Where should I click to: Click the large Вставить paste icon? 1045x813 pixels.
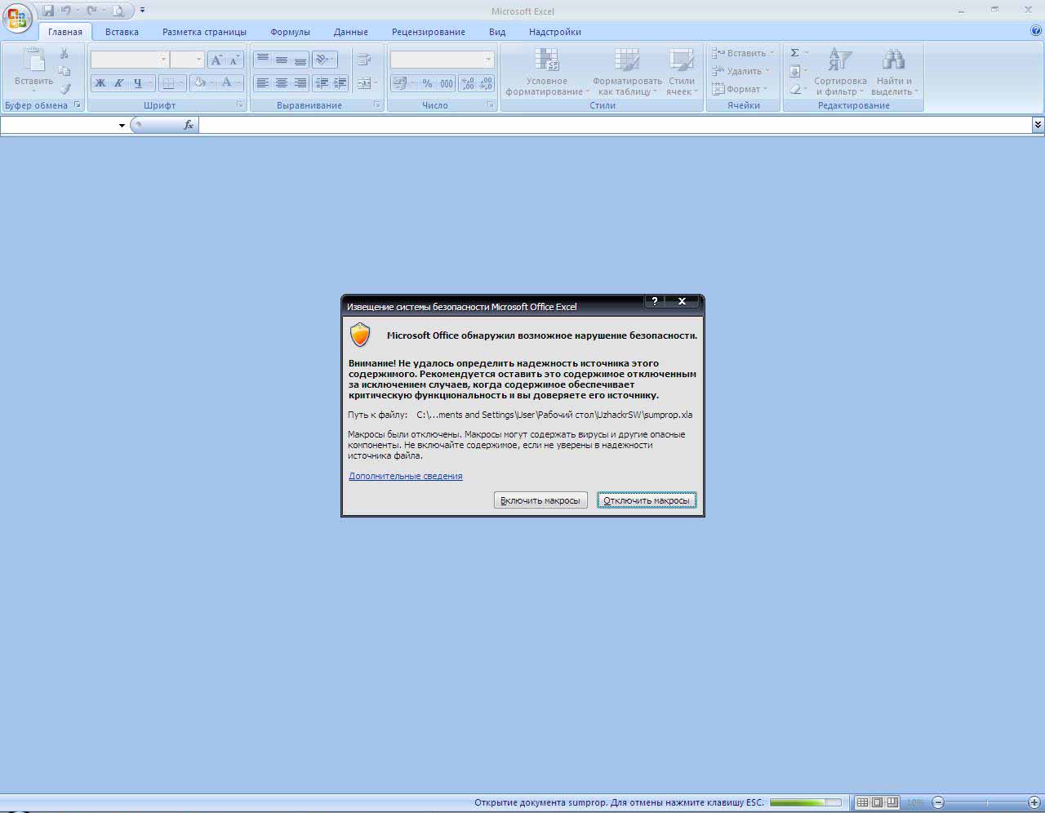click(x=33, y=62)
